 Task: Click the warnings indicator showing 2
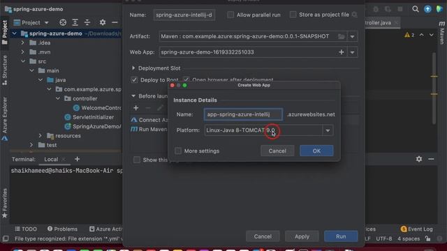409,35
